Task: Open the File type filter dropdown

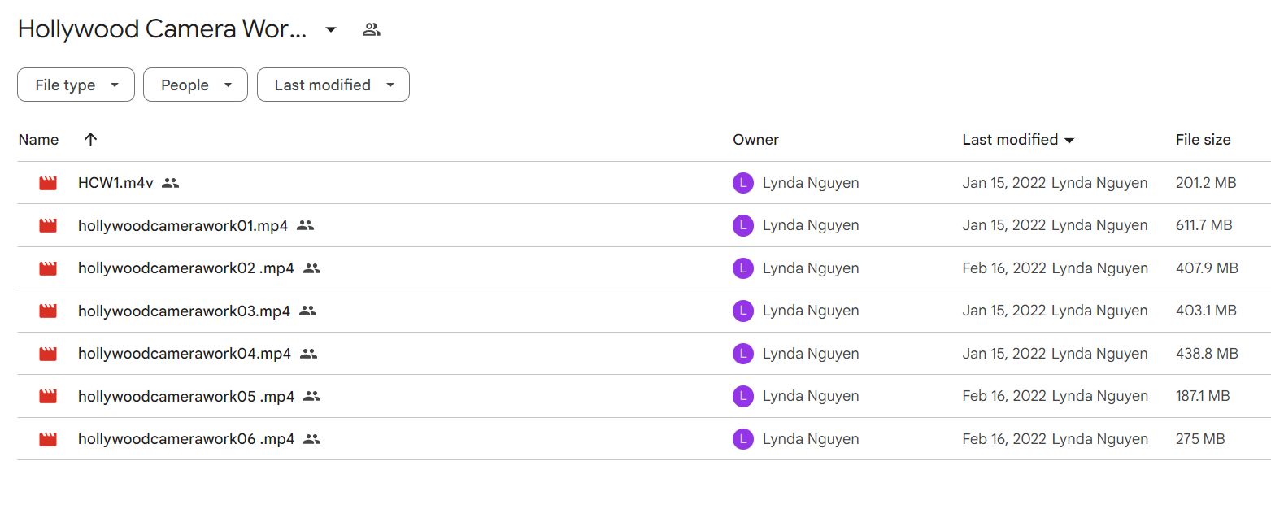Action: pyautogui.click(x=76, y=85)
